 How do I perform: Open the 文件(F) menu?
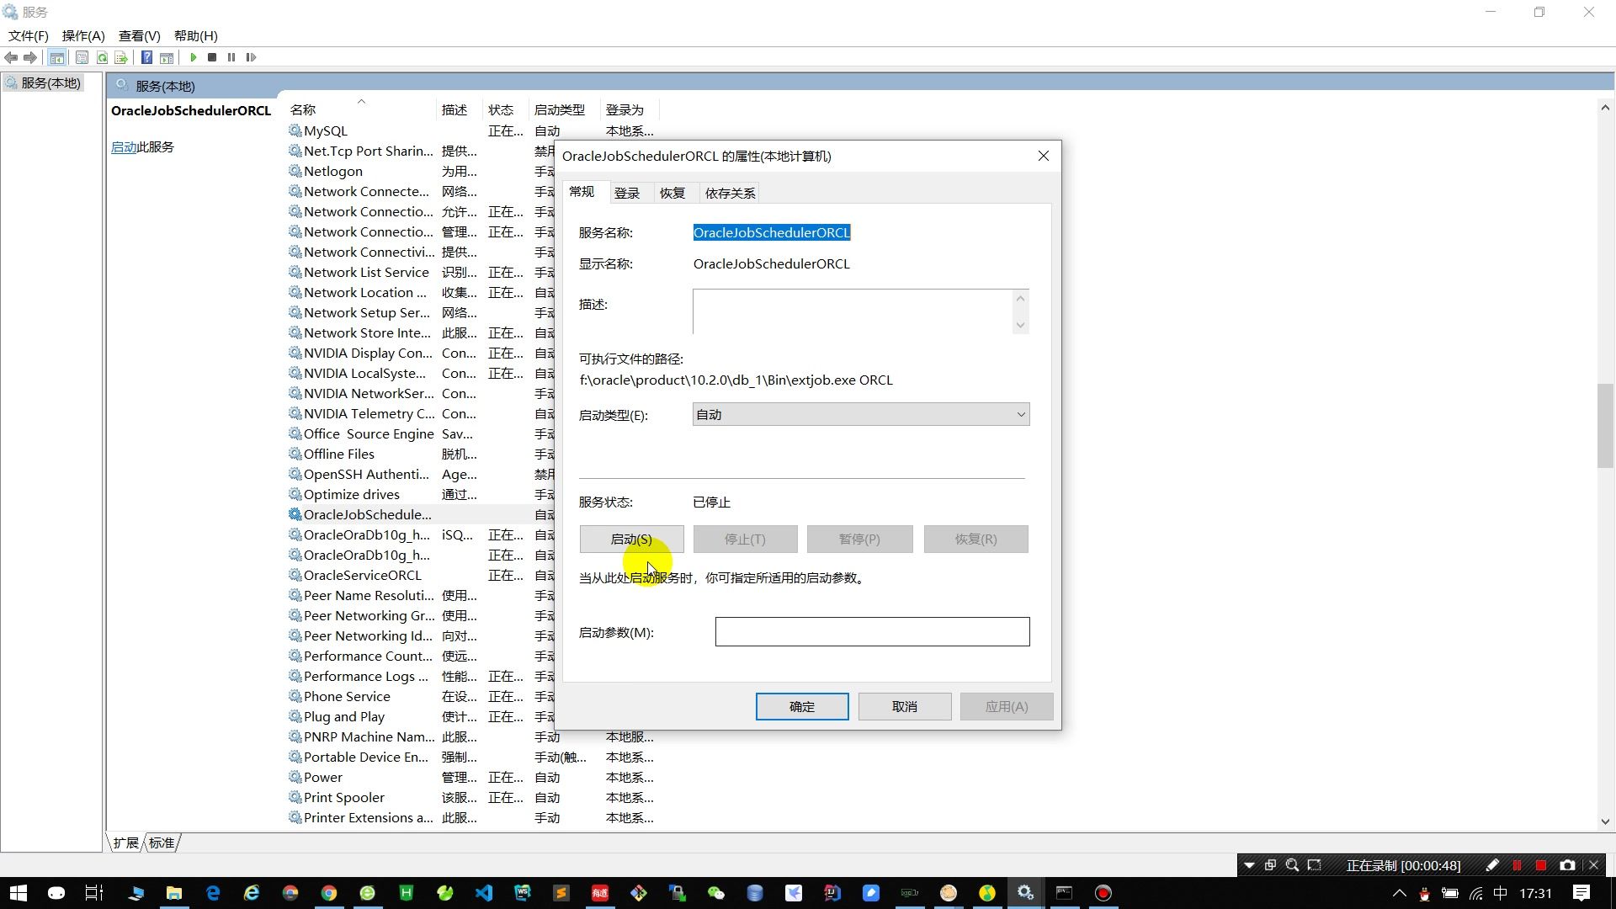coord(29,35)
